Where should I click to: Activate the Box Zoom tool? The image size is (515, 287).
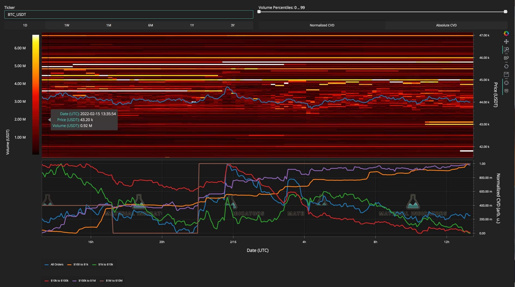tap(506, 50)
